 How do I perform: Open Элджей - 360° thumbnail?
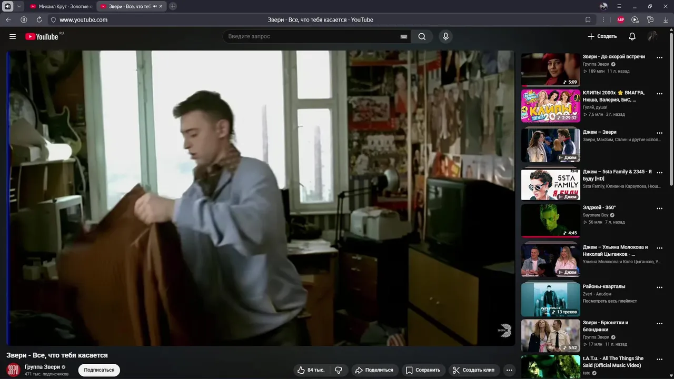coord(550,221)
